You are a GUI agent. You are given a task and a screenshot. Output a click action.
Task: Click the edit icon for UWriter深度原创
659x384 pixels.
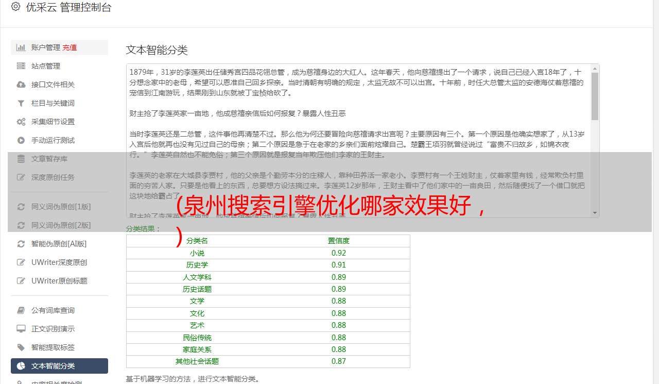[x=21, y=262]
